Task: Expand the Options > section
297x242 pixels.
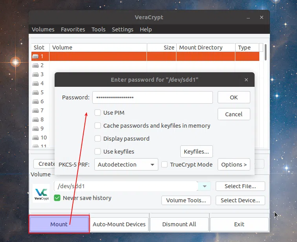Action: [x=234, y=164]
